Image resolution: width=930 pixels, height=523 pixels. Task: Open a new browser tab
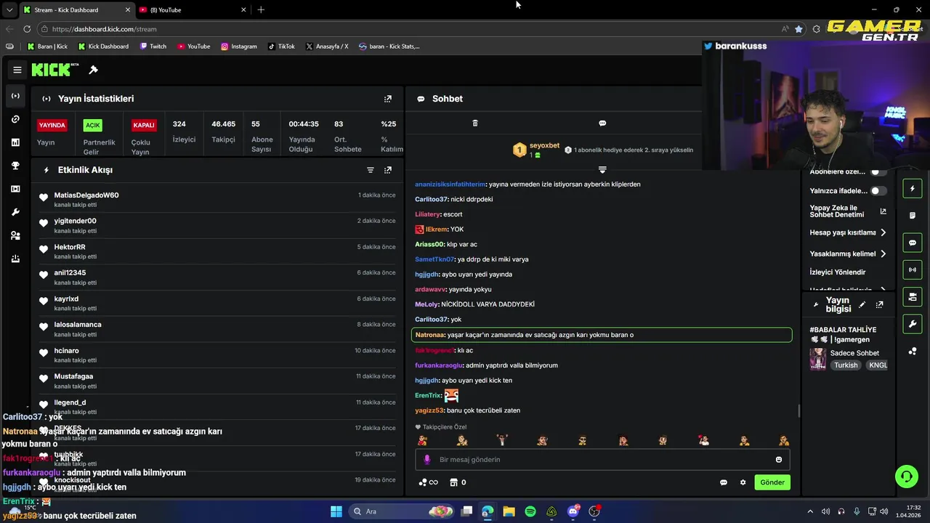pyautogui.click(x=261, y=10)
